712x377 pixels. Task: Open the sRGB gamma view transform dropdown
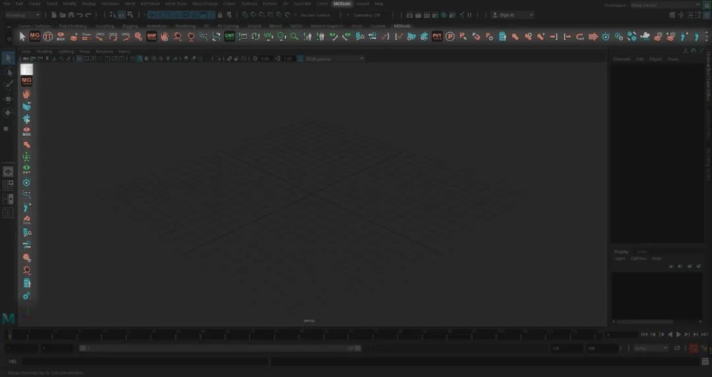coord(335,59)
